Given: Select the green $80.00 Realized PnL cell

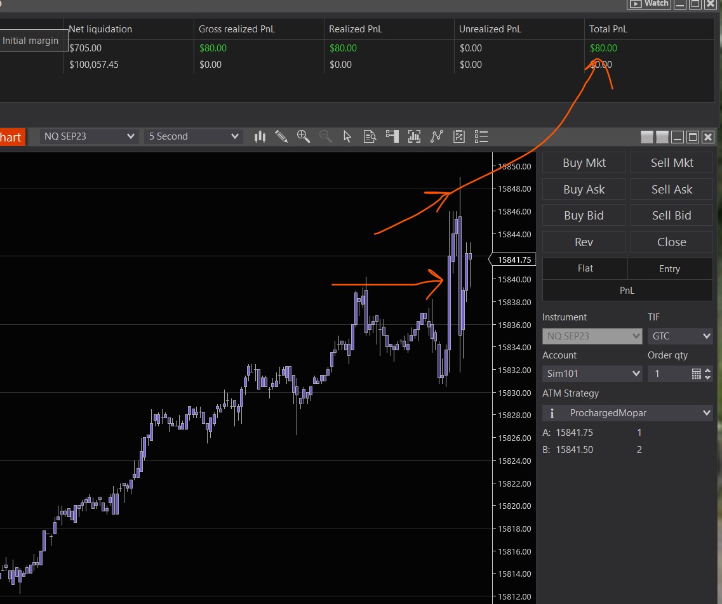Looking at the screenshot, I should pos(343,48).
